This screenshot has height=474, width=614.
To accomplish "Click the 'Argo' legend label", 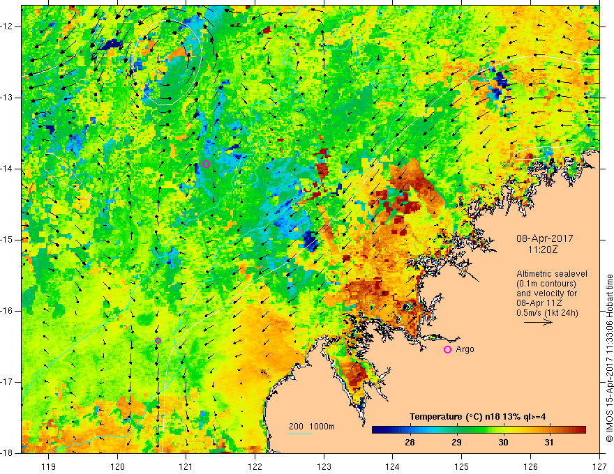I will coord(465,349).
